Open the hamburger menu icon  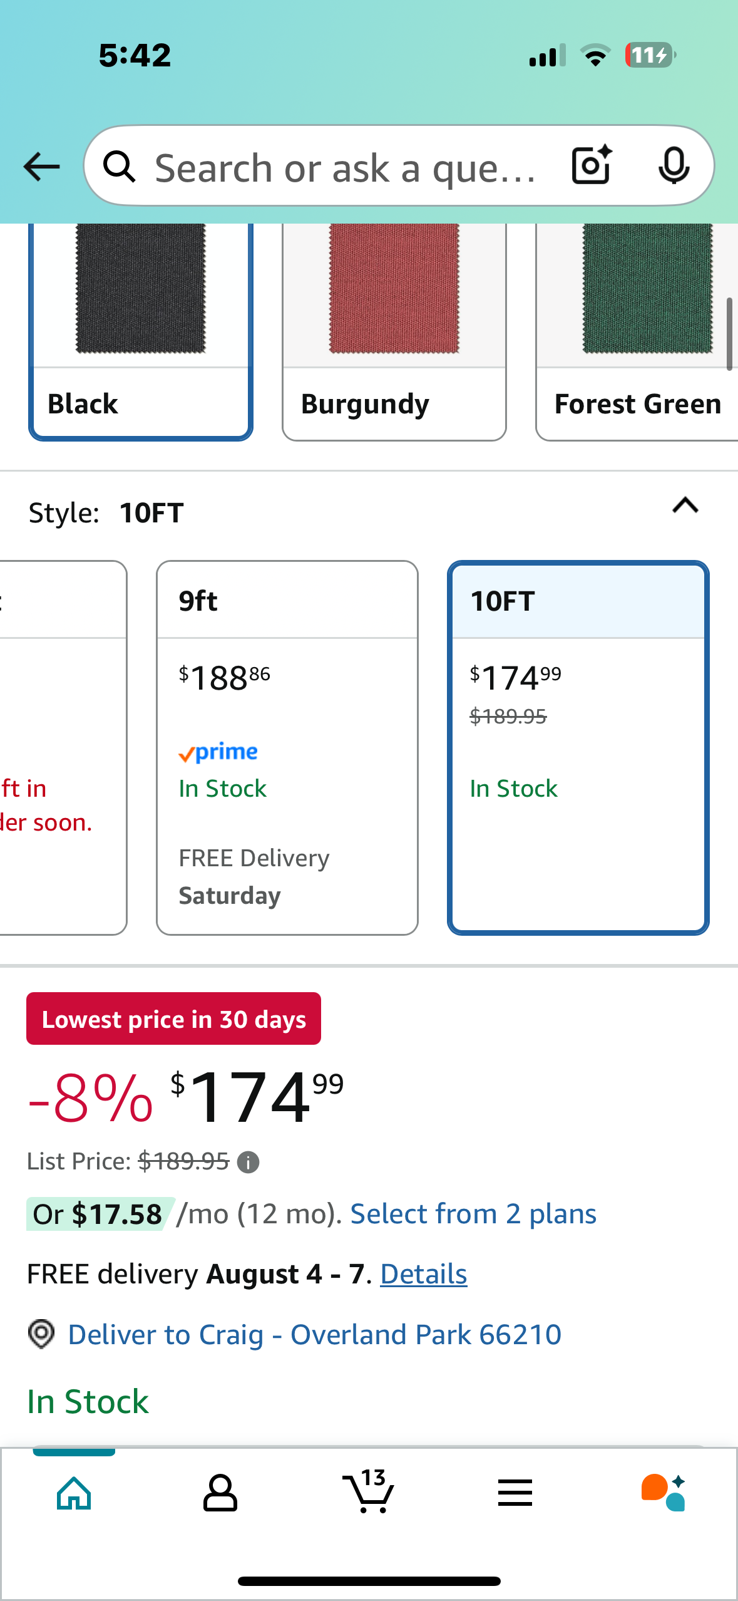pos(515,1493)
